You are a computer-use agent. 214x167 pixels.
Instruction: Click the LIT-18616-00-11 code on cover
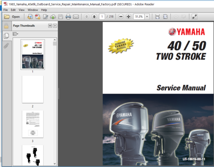(194, 159)
